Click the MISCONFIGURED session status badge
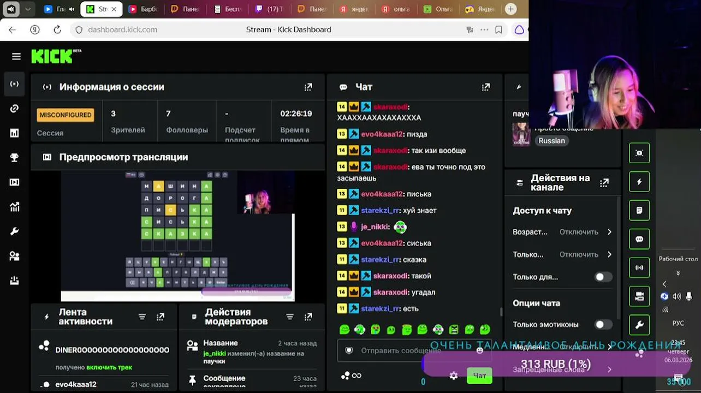The width and height of the screenshot is (701, 393). 66,115
